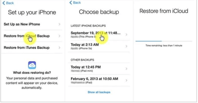Tap chevron beside September 19 backup
The width and height of the screenshot is (198, 103).
(127, 35)
